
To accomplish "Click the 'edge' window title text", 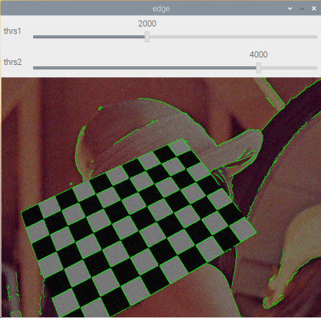I will (161, 8).
